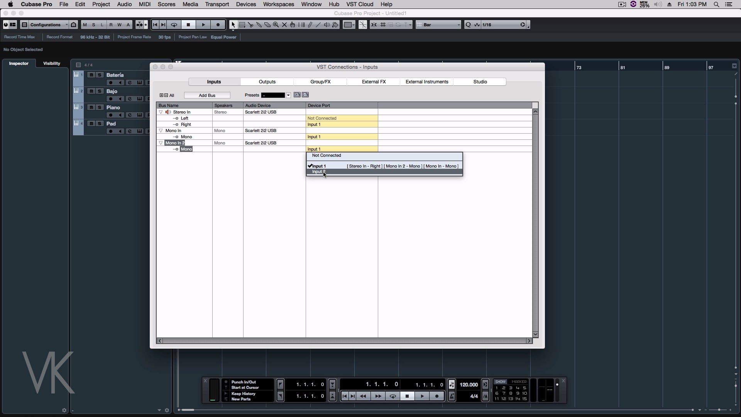
Task: Open the Presets dropdown arrow
Action: click(x=288, y=95)
